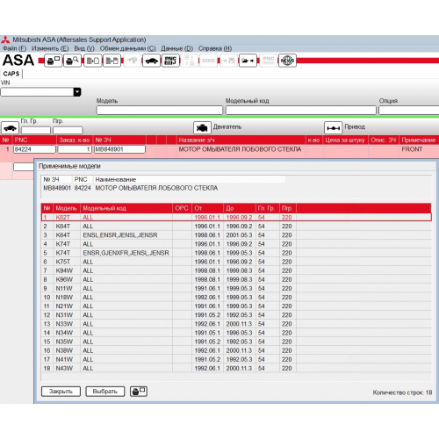Image resolution: width=439 pixels, height=439 pixels.
Task: Open the Вид menu
Action: point(84,48)
